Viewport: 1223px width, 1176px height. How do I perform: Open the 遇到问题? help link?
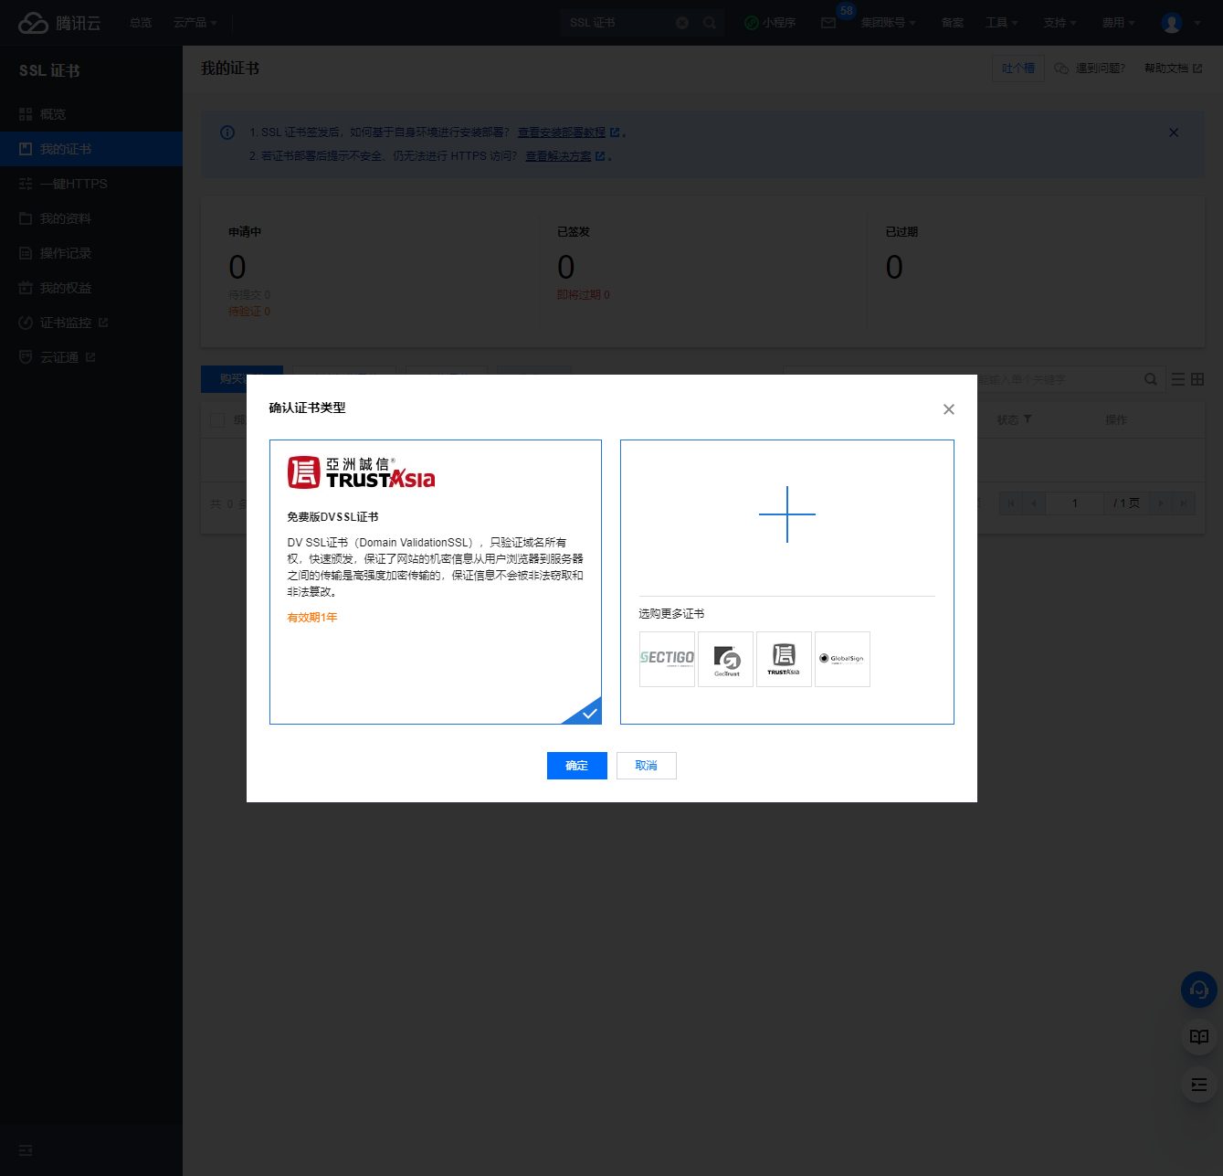[1090, 69]
